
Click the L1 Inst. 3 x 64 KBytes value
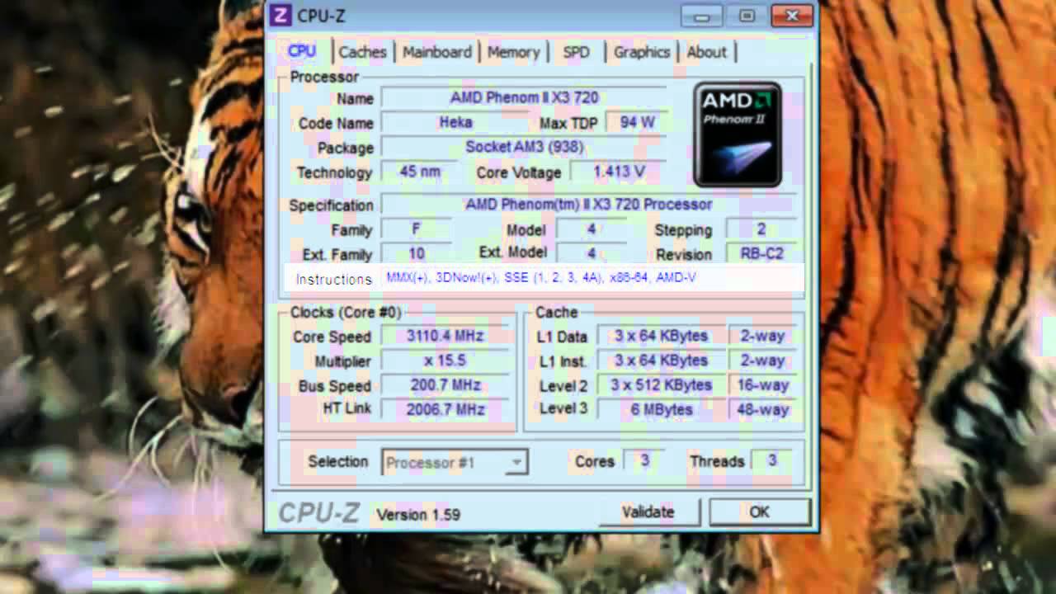point(661,361)
